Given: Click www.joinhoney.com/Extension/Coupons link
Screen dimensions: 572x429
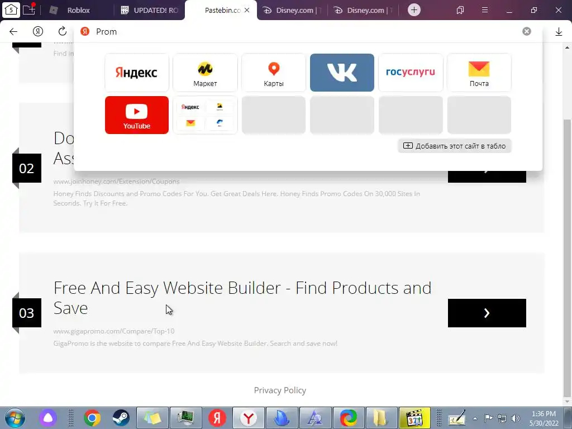Looking at the screenshot, I should point(116,182).
